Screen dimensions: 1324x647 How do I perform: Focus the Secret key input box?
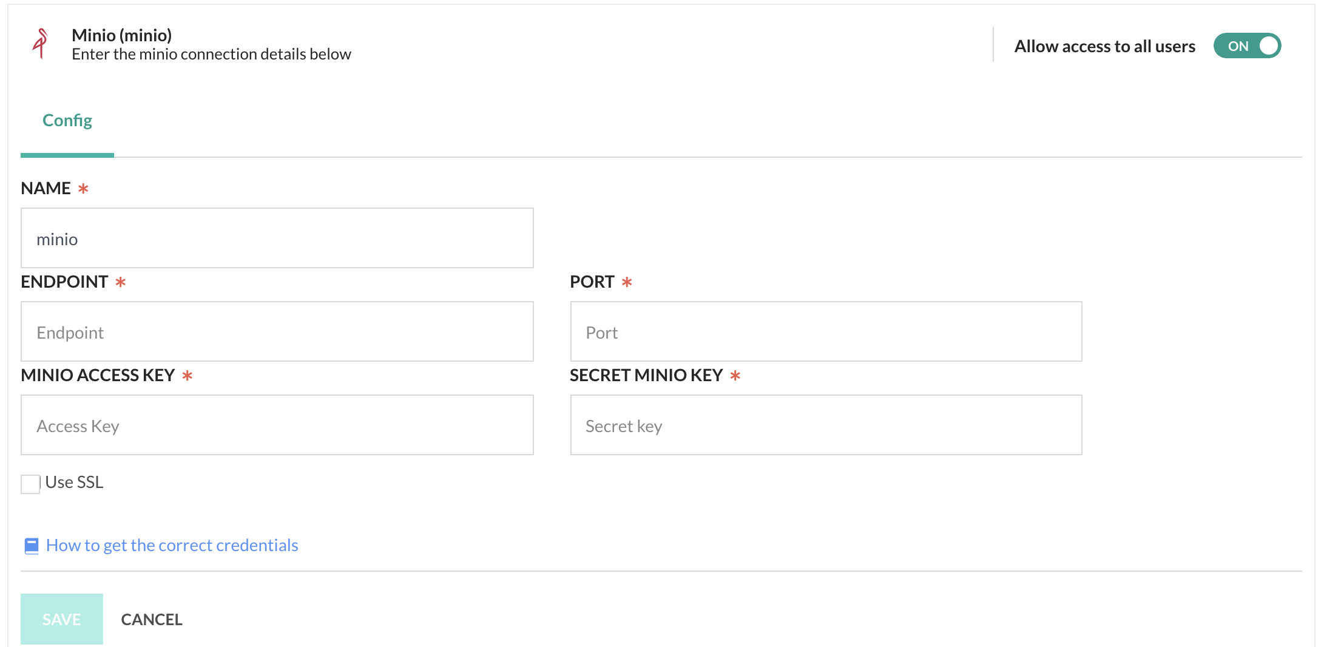(x=826, y=425)
